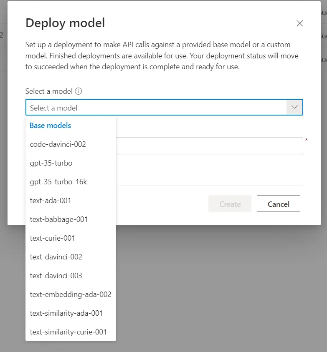Click the required deployment name input field

click(209, 146)
